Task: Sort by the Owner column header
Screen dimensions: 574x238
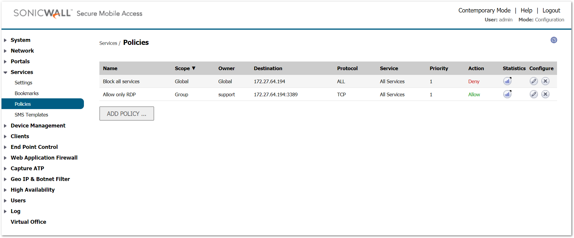Action: 226,68
